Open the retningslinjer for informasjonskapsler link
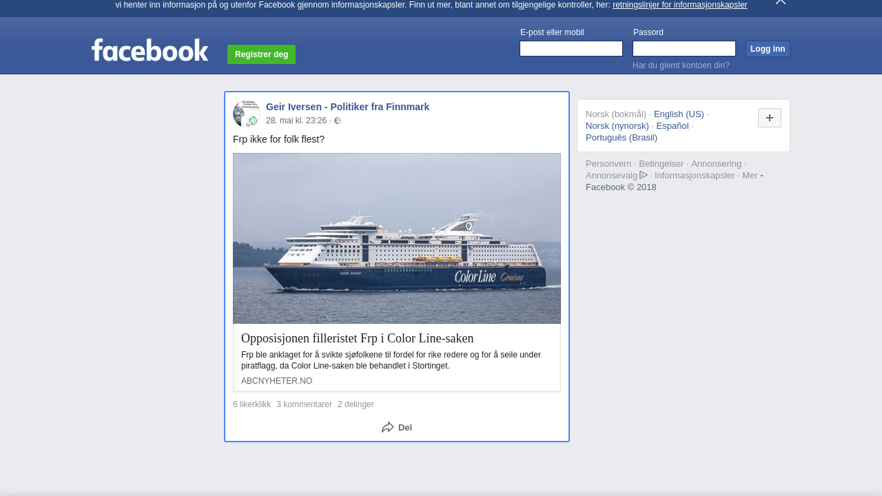Image resolution: width=882 pixels, height=496 pixels. [x=679, y=5]
